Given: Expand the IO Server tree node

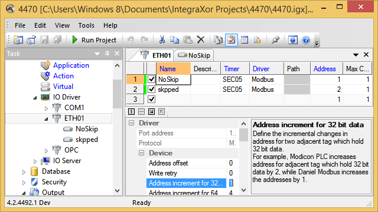Looking at the screenshot, I should 35,161.
